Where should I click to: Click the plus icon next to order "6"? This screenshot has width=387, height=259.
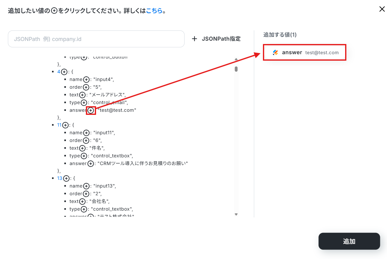(x=86, y=140)
